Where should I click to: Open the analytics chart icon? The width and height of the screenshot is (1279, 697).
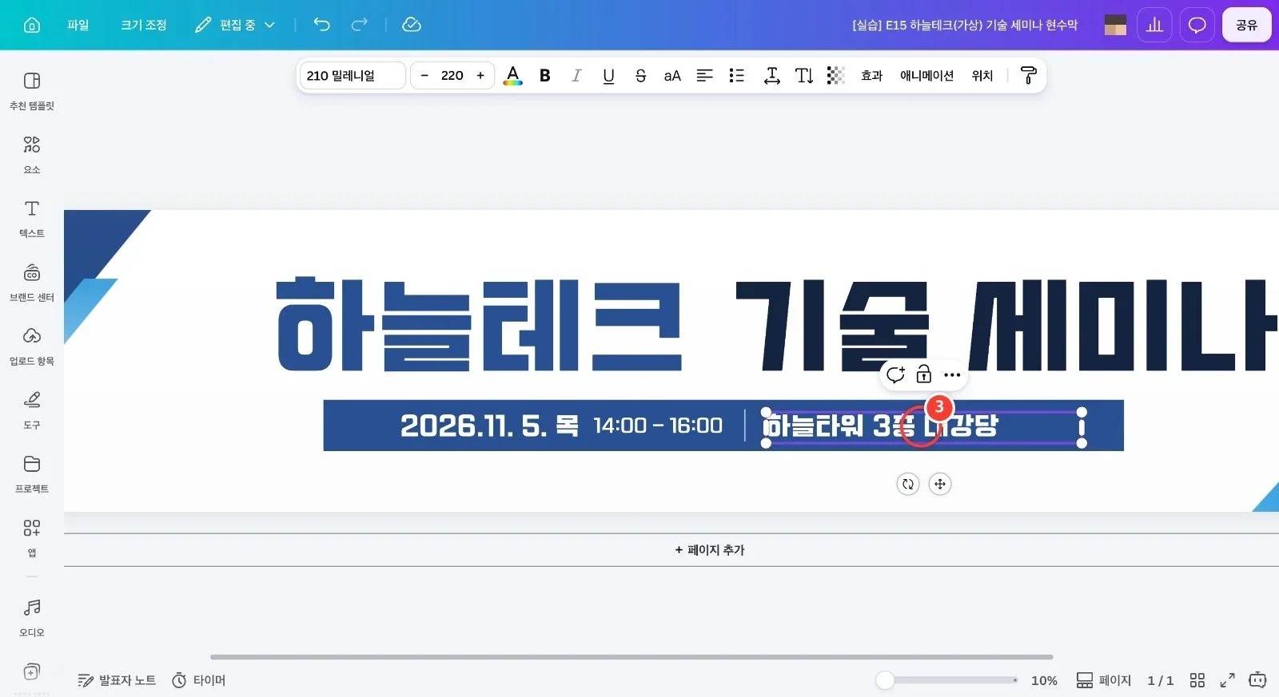tap(1154, 25)
